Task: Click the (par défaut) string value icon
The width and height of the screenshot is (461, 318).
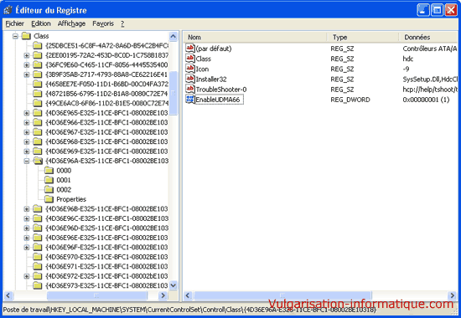Action: (190, 48)
